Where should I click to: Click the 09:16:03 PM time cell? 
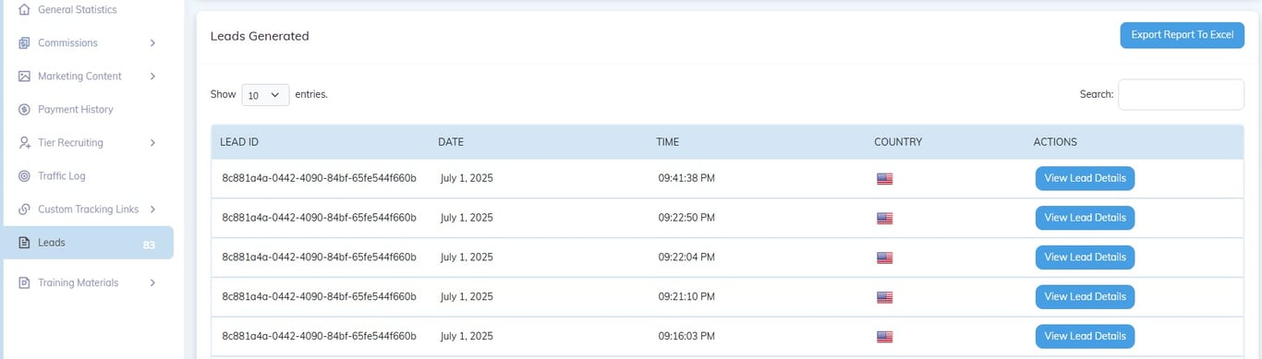coord(686,337)
